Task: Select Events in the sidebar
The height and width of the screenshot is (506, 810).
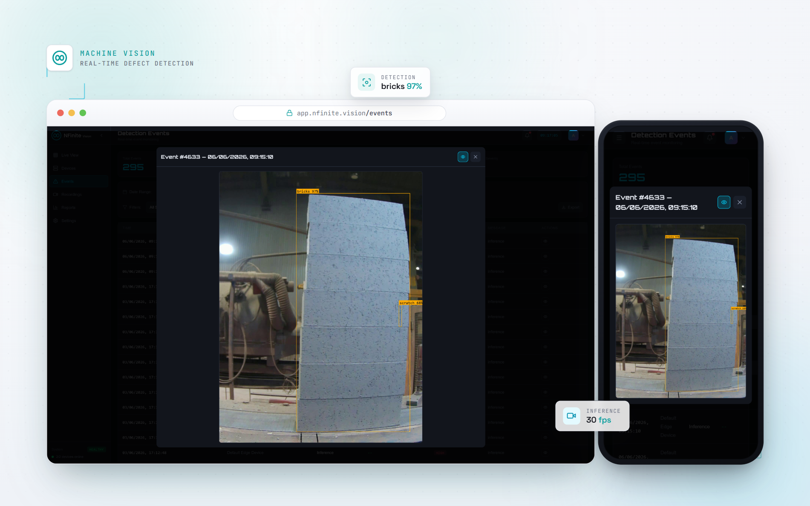Action: (x=79, y=181)
